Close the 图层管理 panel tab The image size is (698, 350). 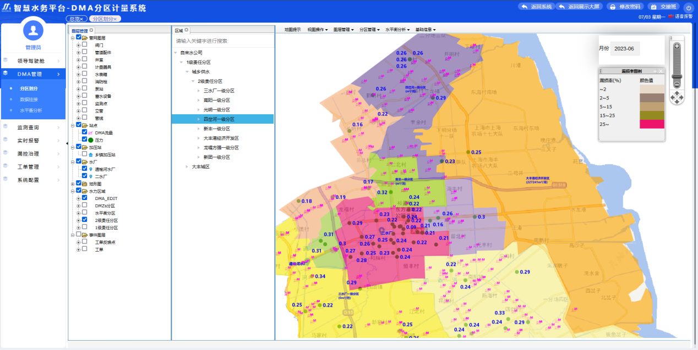pyautogui.click(x=91, y=30)
